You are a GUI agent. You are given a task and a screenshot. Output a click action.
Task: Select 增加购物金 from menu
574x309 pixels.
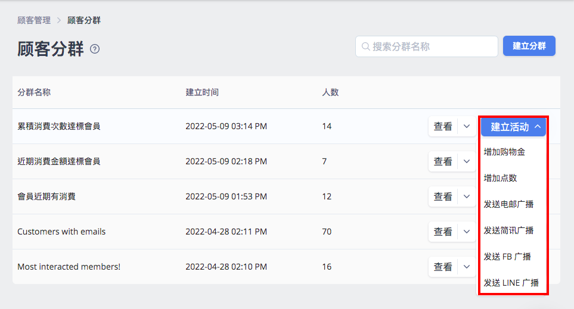point(504,152)
